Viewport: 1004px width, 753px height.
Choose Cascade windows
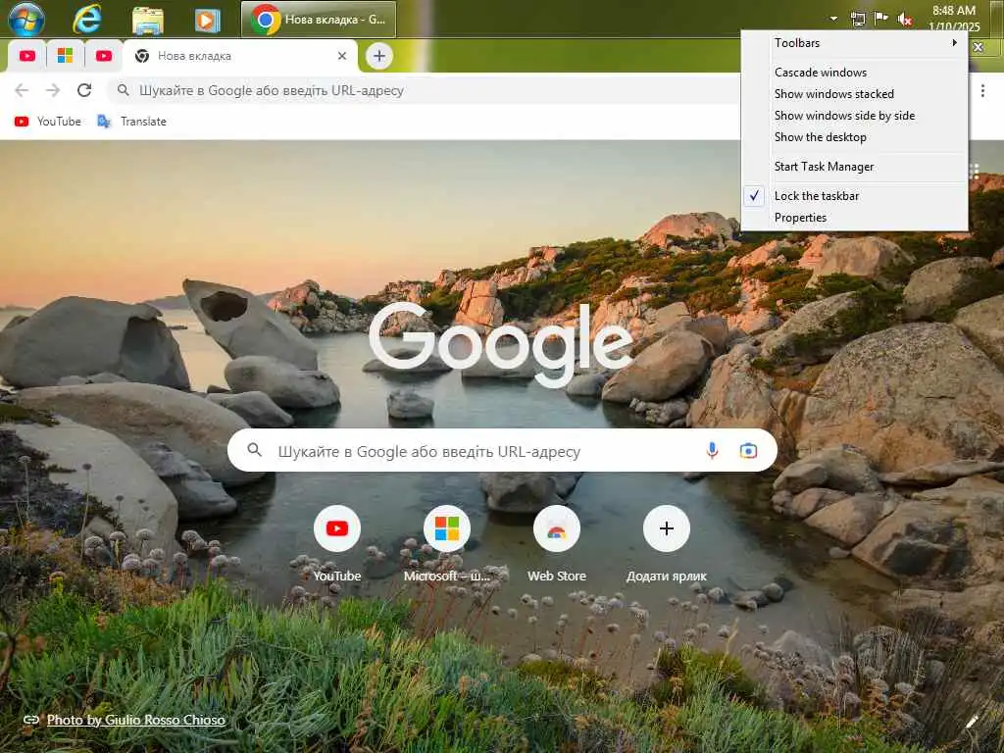point(854,73)
